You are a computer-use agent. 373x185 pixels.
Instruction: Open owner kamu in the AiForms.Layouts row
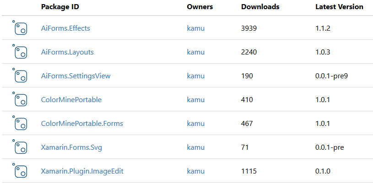[196, 52]
